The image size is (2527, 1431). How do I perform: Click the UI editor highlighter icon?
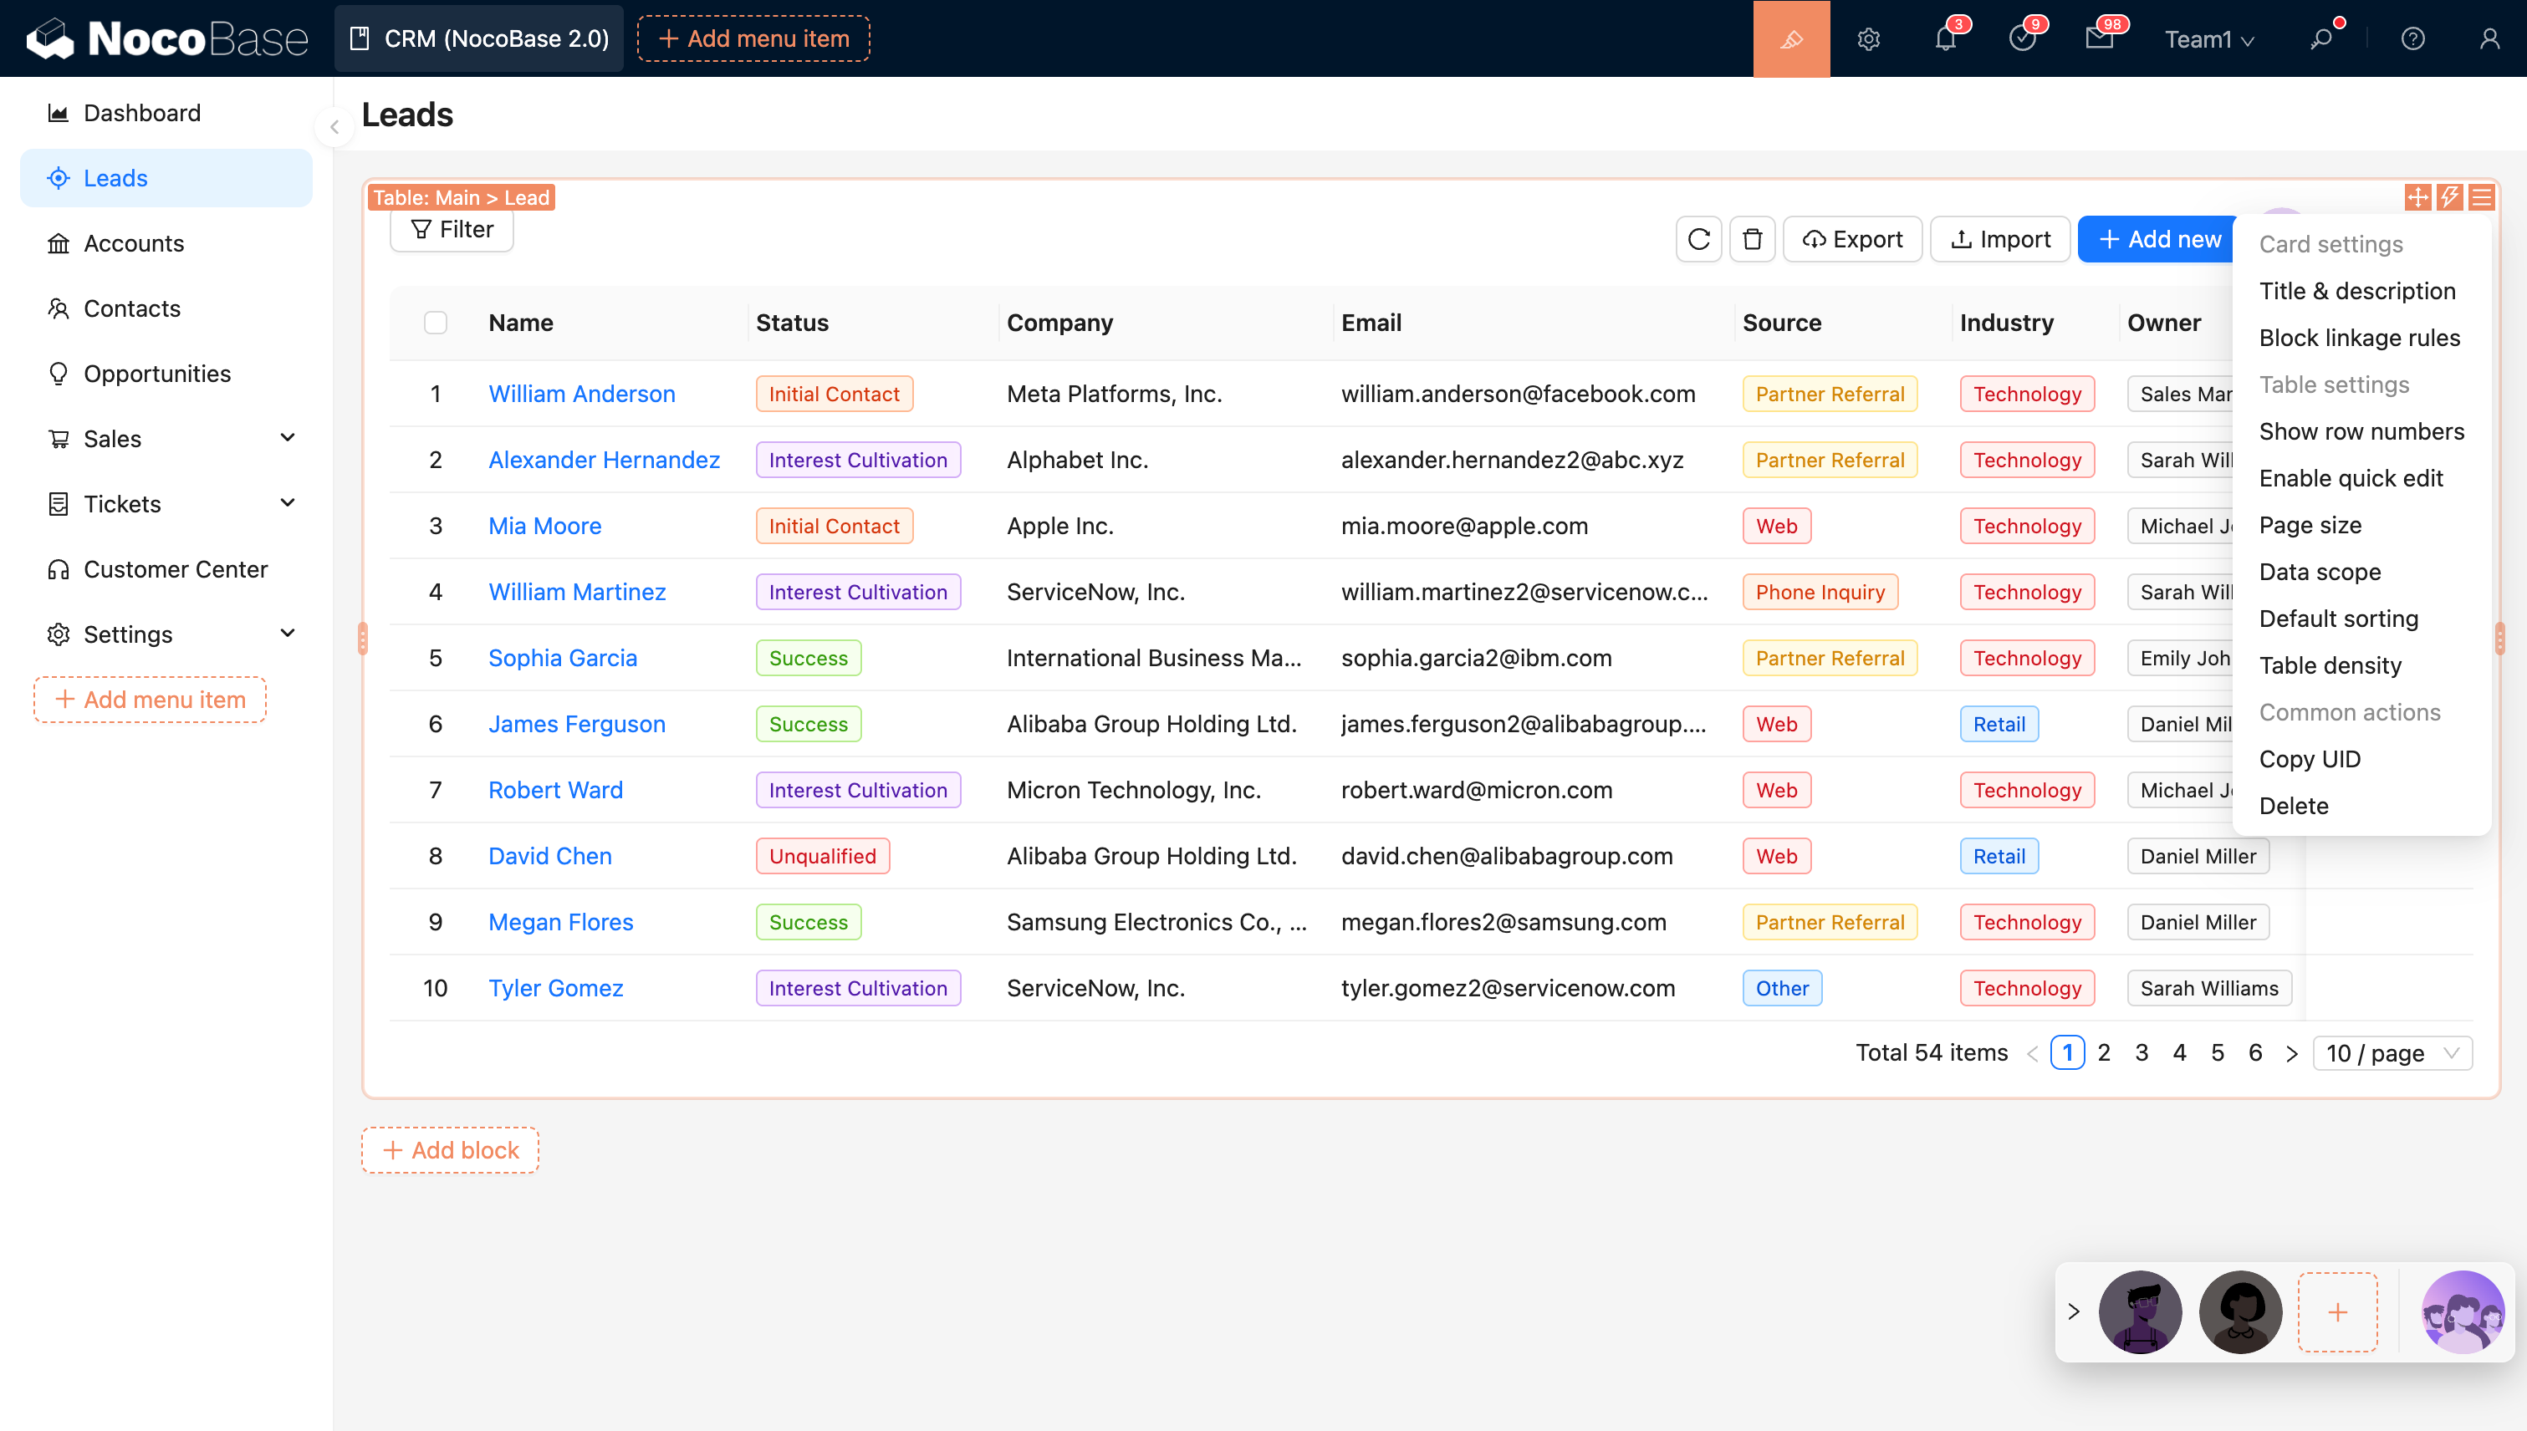coord(1790,39)
